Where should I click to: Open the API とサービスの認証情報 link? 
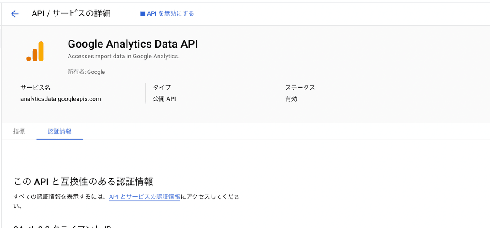[x=145, y=197]
